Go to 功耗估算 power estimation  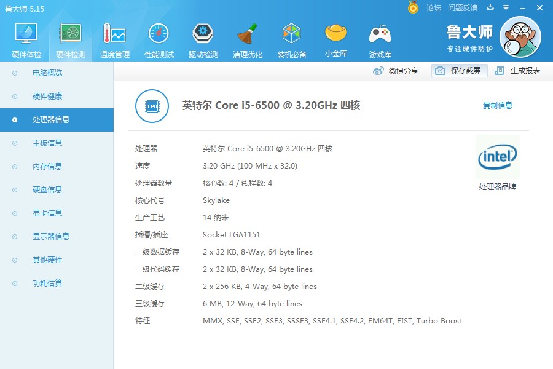(x=57, y=283)
